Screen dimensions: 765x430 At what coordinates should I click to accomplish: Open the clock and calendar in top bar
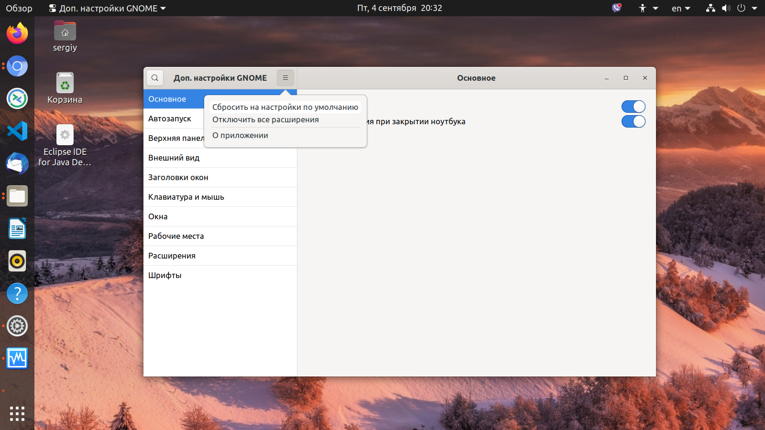point(400,8)
